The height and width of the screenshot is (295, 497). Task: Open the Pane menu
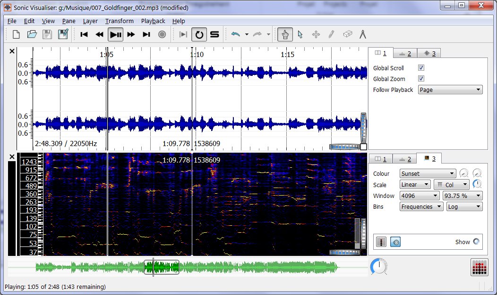pos(69,21)
